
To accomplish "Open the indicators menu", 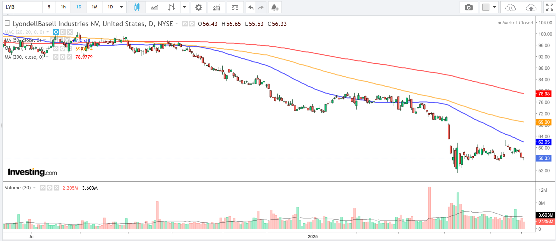I will [216, 7].
